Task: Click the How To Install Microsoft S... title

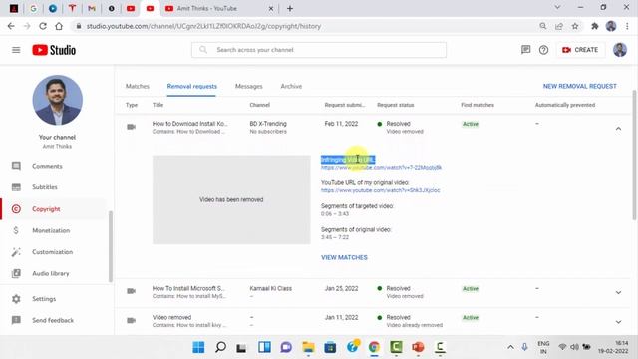Action: point(188,288)
